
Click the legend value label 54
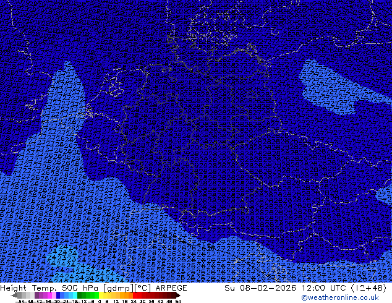[178, 302]
